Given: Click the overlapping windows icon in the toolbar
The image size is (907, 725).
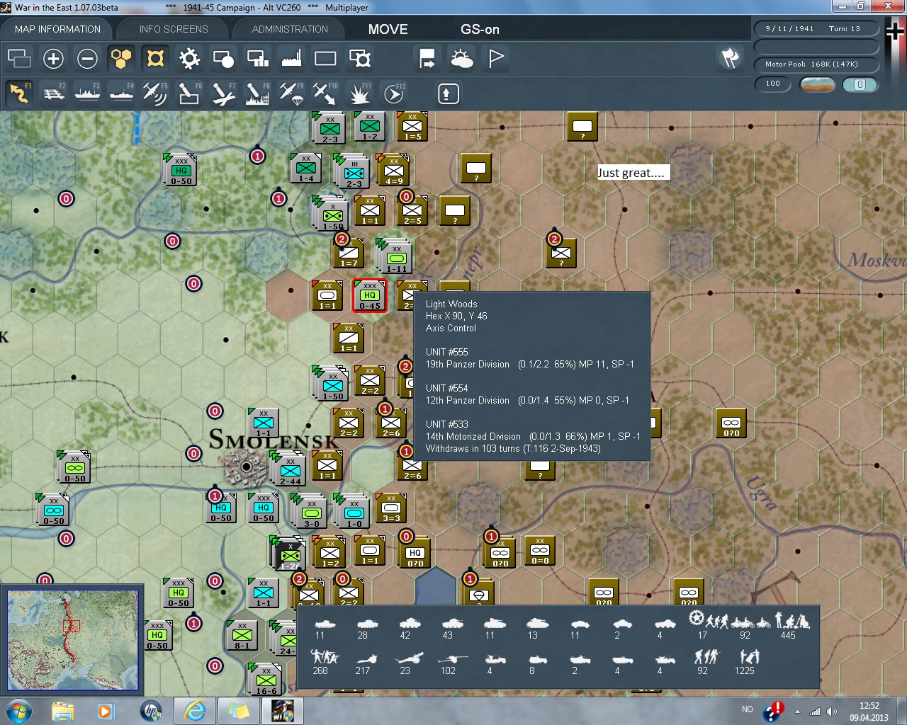Looking at the screenshot, I should point(19,58).
